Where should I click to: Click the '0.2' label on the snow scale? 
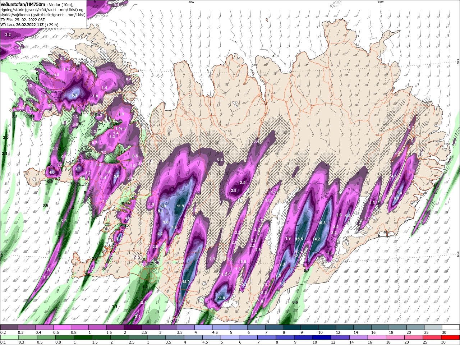[x=3, y=332]
